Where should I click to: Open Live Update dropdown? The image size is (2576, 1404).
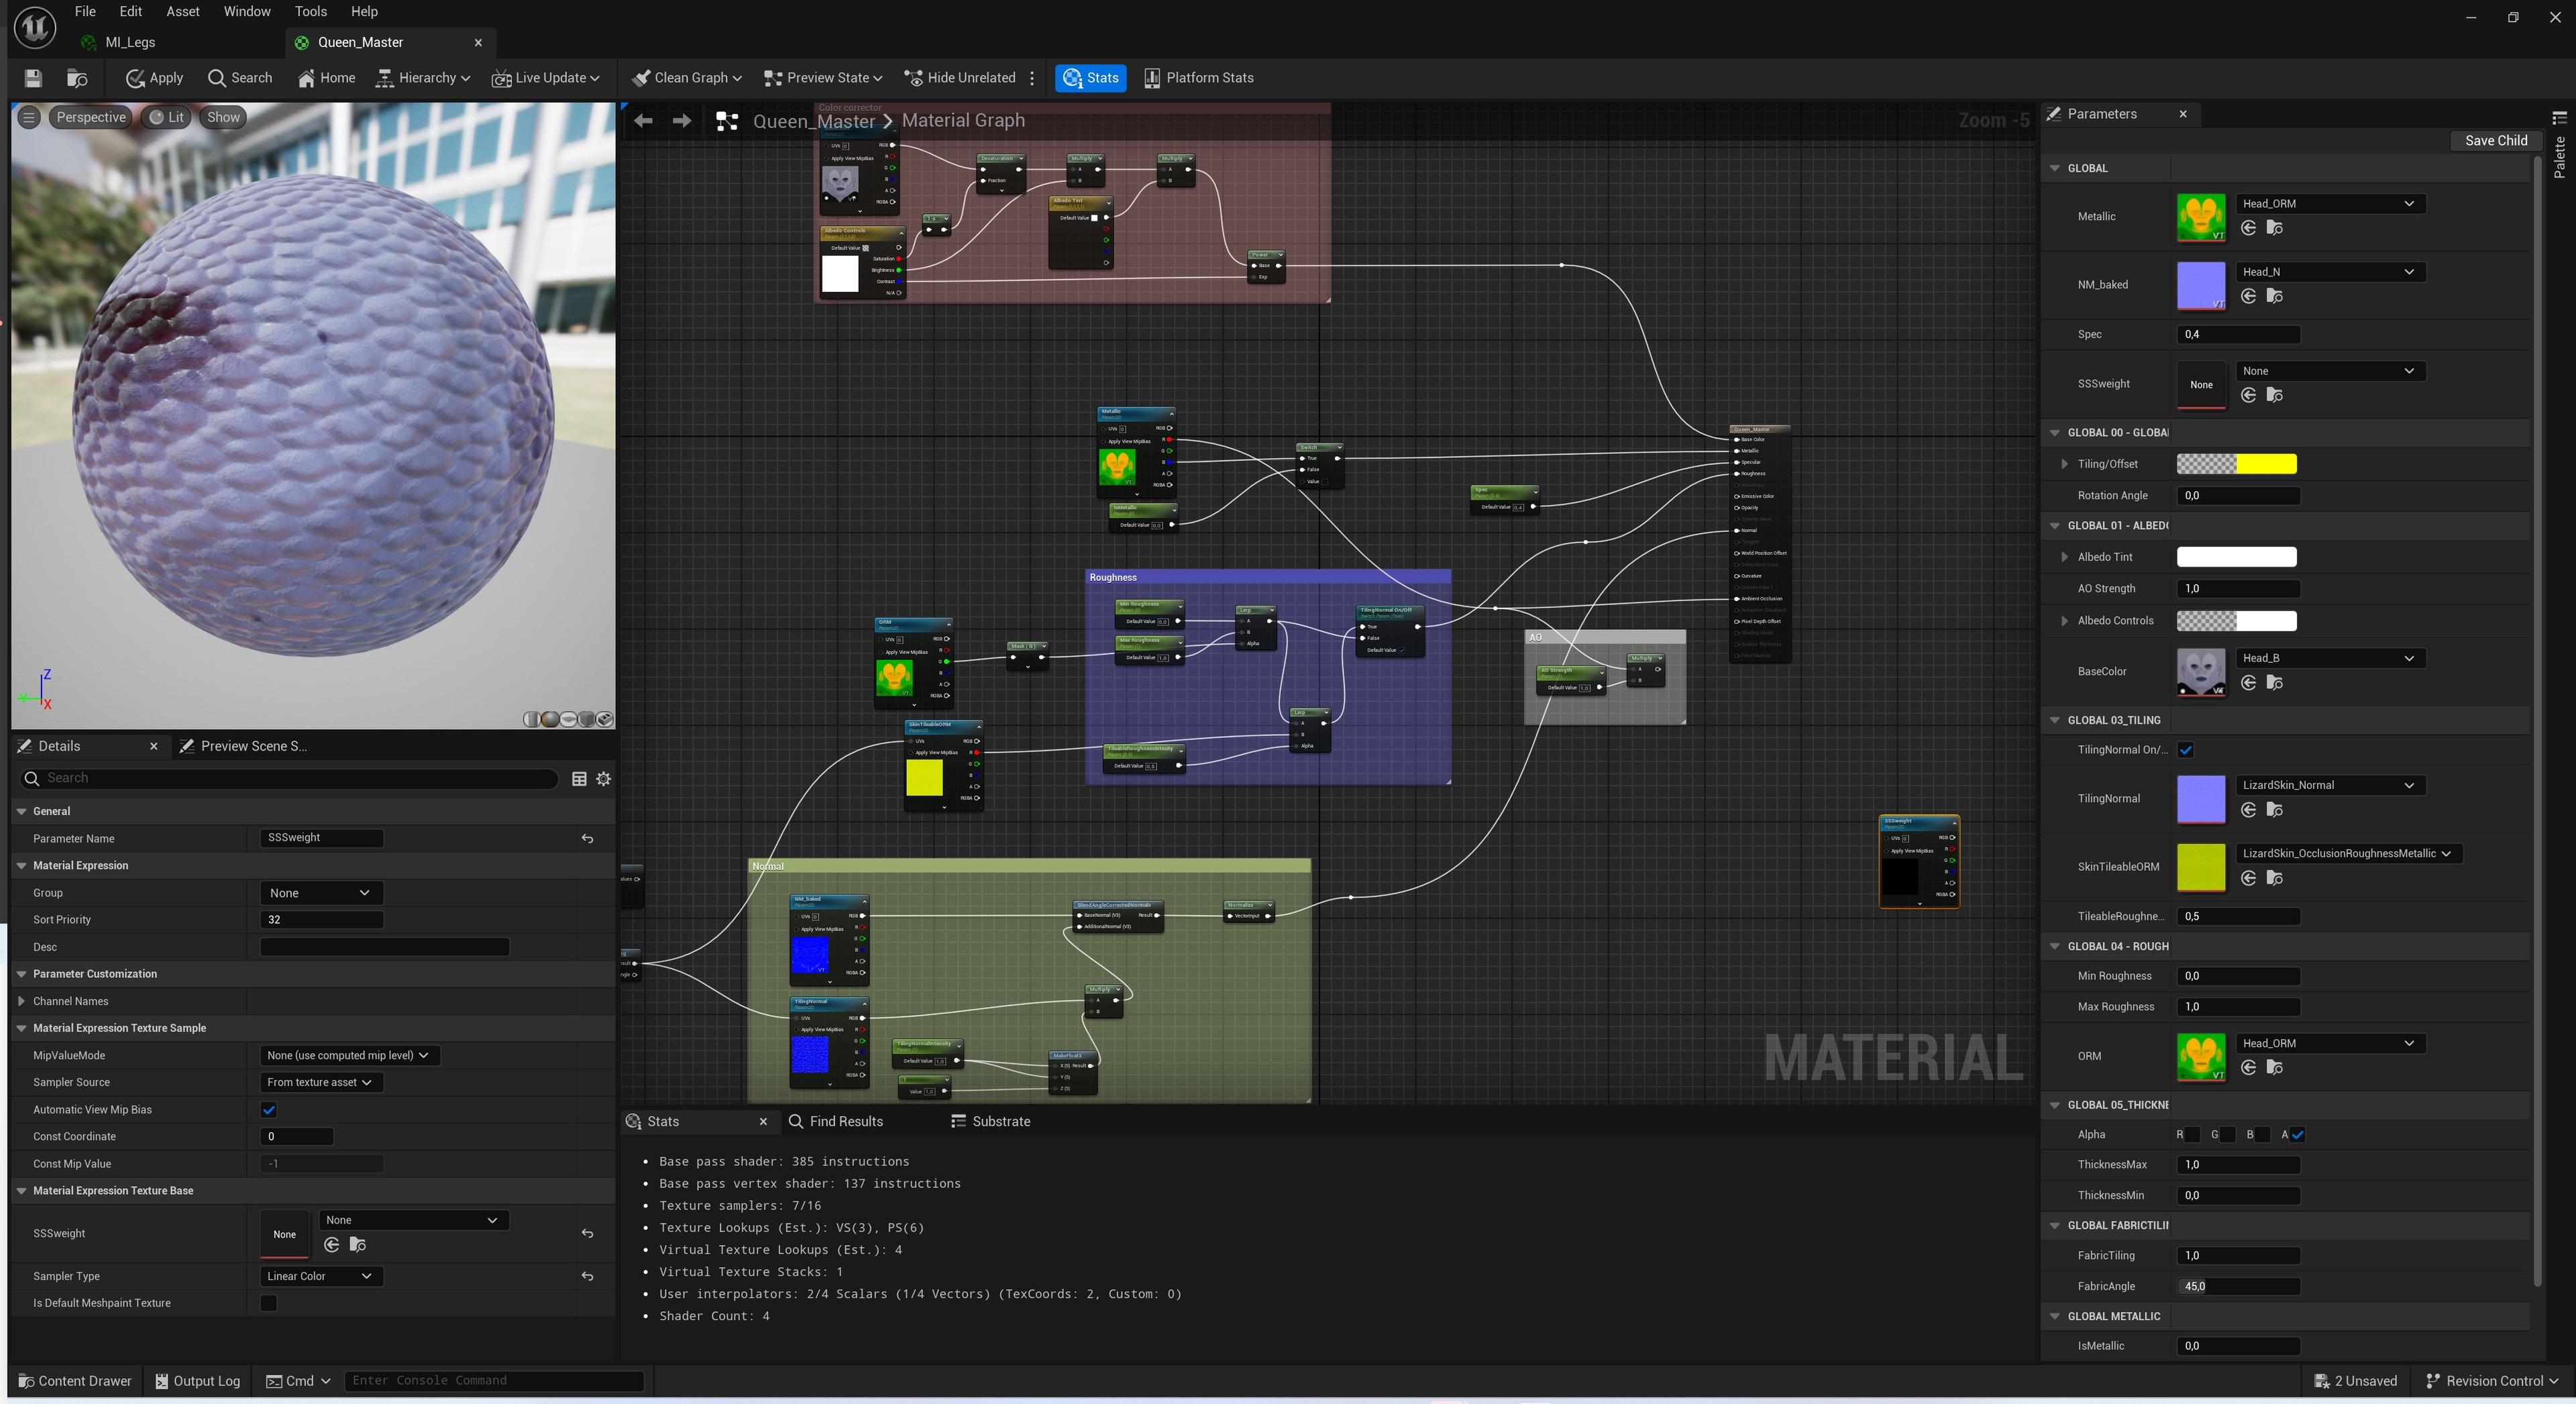pyautogui.click(x=546, y=78)
